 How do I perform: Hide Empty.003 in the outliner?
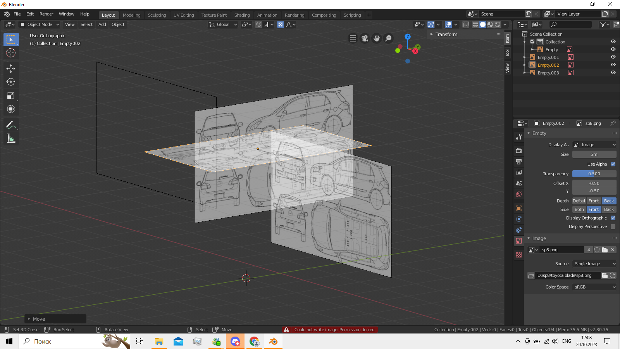[613, 73]
